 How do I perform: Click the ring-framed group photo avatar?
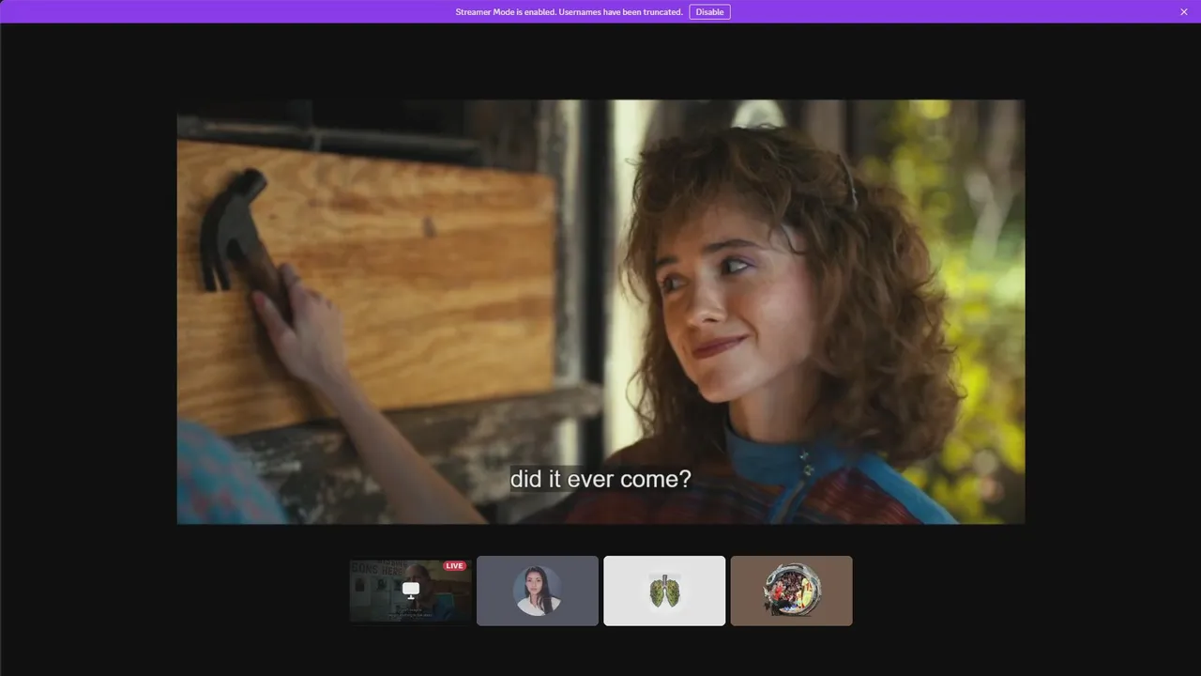(792, 591)
